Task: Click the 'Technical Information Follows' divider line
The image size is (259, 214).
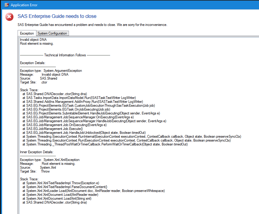Action: point(65,55)
